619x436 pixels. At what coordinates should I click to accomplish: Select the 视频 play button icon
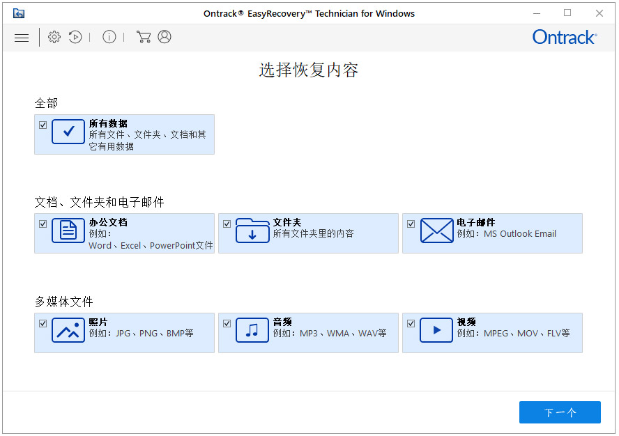[436, 330]
